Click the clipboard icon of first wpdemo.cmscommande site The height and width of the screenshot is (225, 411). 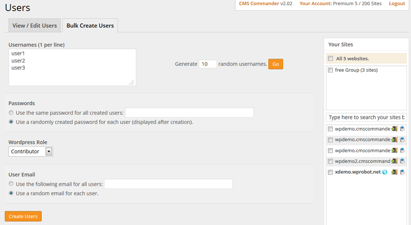click(402, 129)
